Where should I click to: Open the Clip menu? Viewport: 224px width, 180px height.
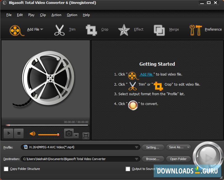coord(43,15)
